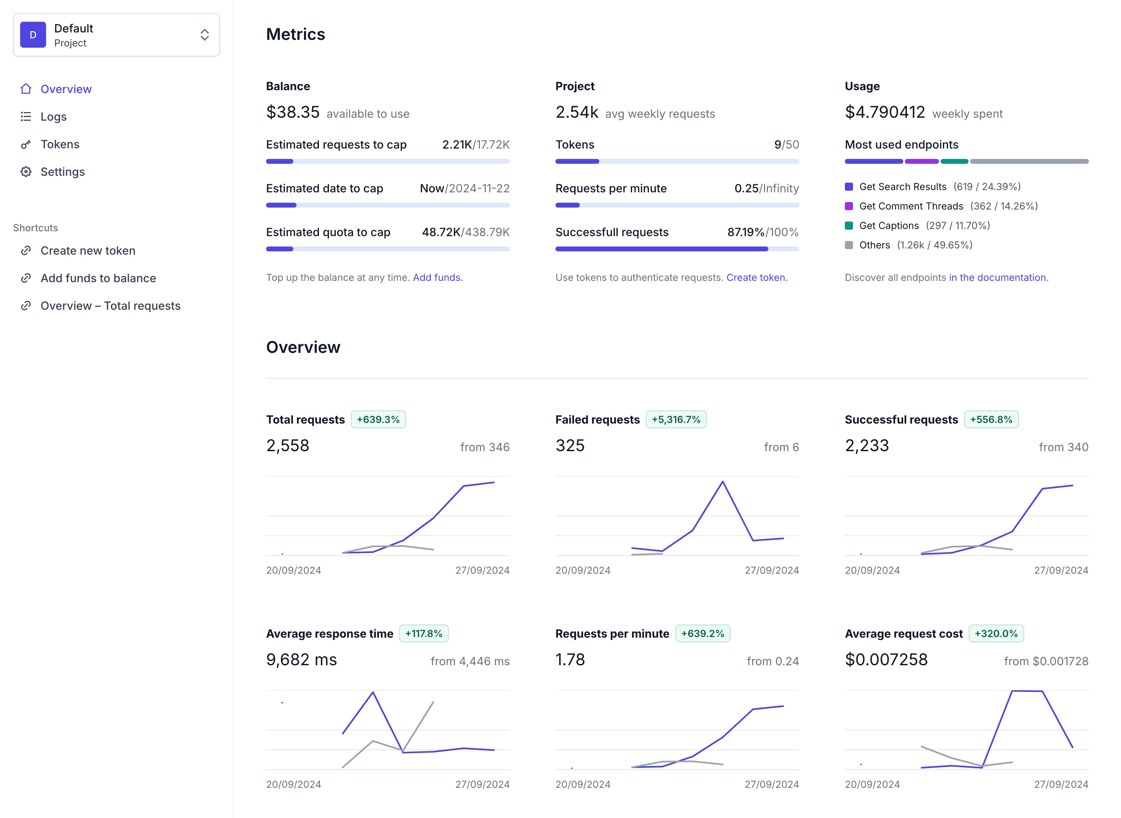Click the Successfull requests progress bar
Image resolution: width=1121 pixels, height=818 pixels.
[x=677, y=249]
